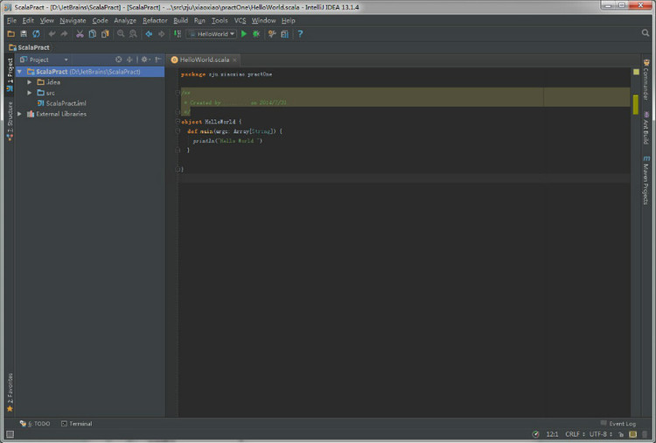Close the HelloWorld.scala tab

tap(234, 60)
